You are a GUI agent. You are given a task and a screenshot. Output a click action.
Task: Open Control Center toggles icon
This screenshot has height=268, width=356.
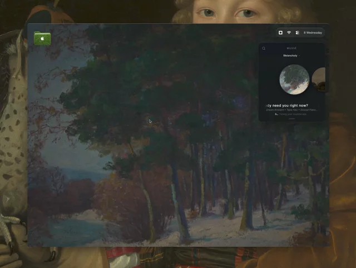(x=298, y=33)
